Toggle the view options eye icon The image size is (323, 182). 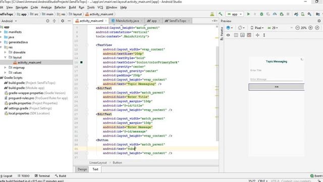[228, 35]
